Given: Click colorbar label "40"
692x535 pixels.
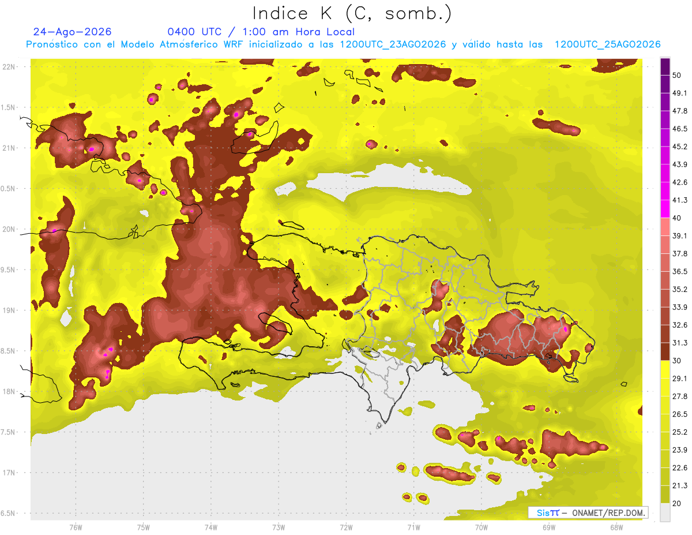Looking at the screenshot, I should tap(677, 218).
